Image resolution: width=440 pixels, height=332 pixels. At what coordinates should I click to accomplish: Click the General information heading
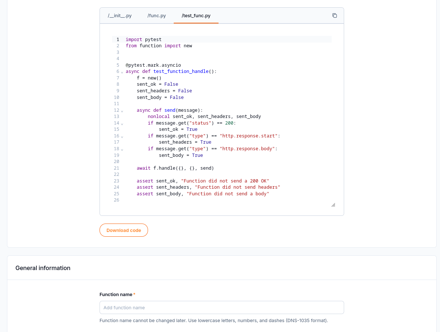pyautogui.click(x=43, y=268)
